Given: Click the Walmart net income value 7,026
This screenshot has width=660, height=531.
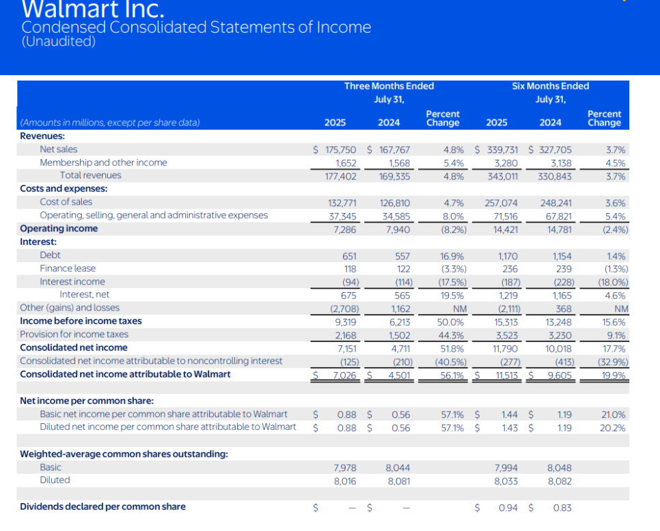Looking at the screenshot, I should pyautogui.click(x=344, y=375).
